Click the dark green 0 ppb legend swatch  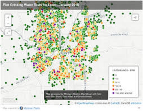click(x=113, y=75)
